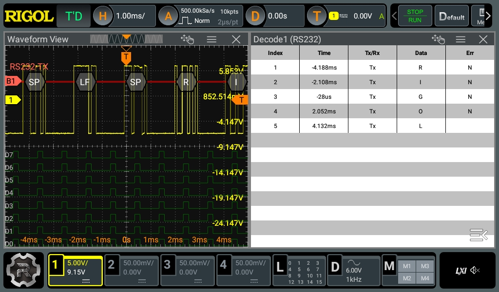Open the Waveform View hamburger menu
The height and width of the screenshot is (292, 499).
[x=211, y=39]
